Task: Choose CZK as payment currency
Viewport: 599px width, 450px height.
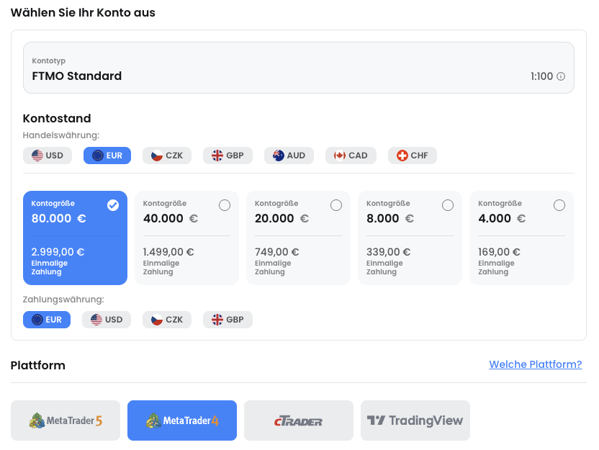Action: (167, 320)
